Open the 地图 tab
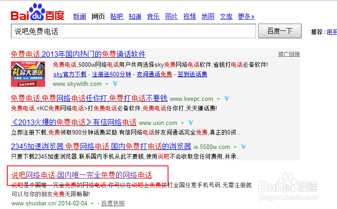This screenshot has height=209, width=337. click(208, 16)
